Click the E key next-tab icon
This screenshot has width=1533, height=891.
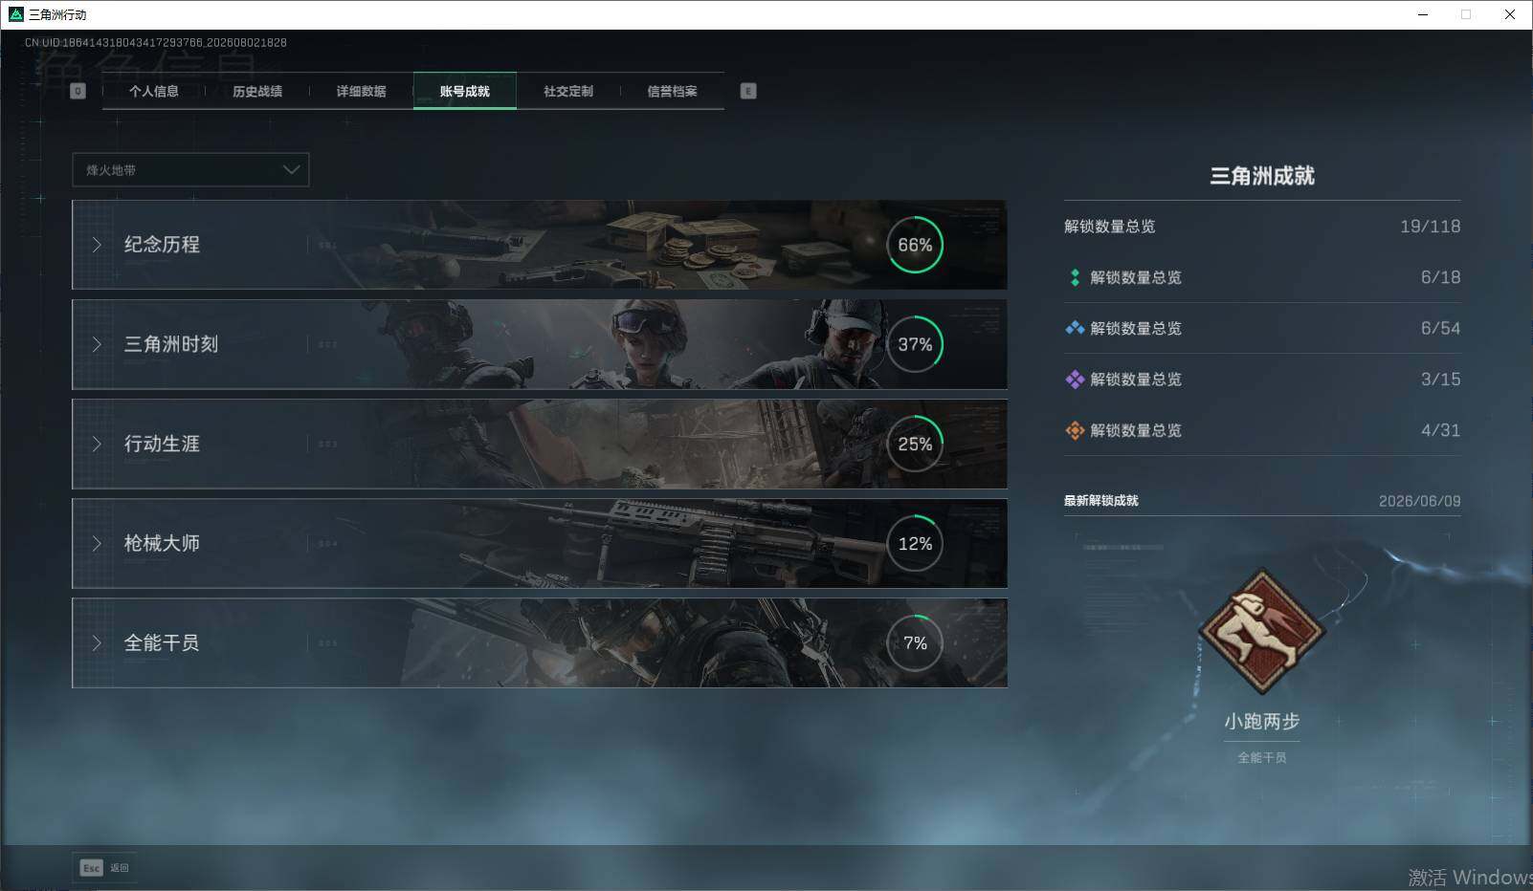(748, 91)
